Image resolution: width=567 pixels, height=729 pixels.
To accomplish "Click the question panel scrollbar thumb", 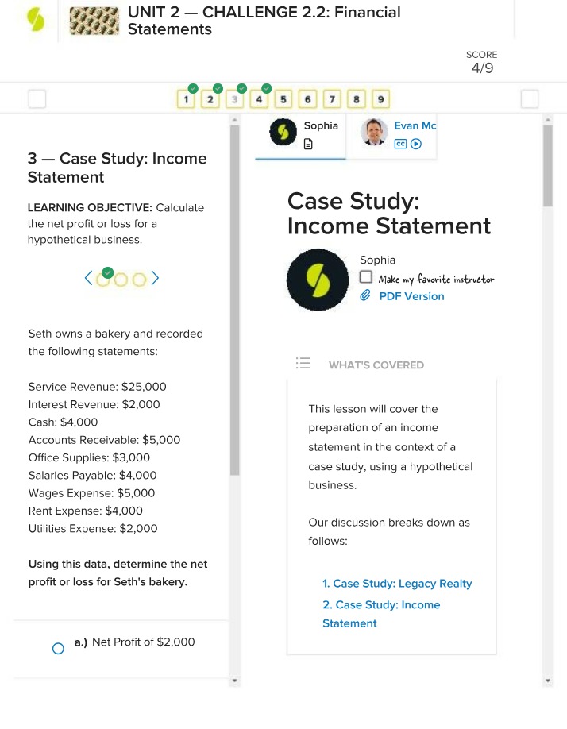I will coord(235,300).
